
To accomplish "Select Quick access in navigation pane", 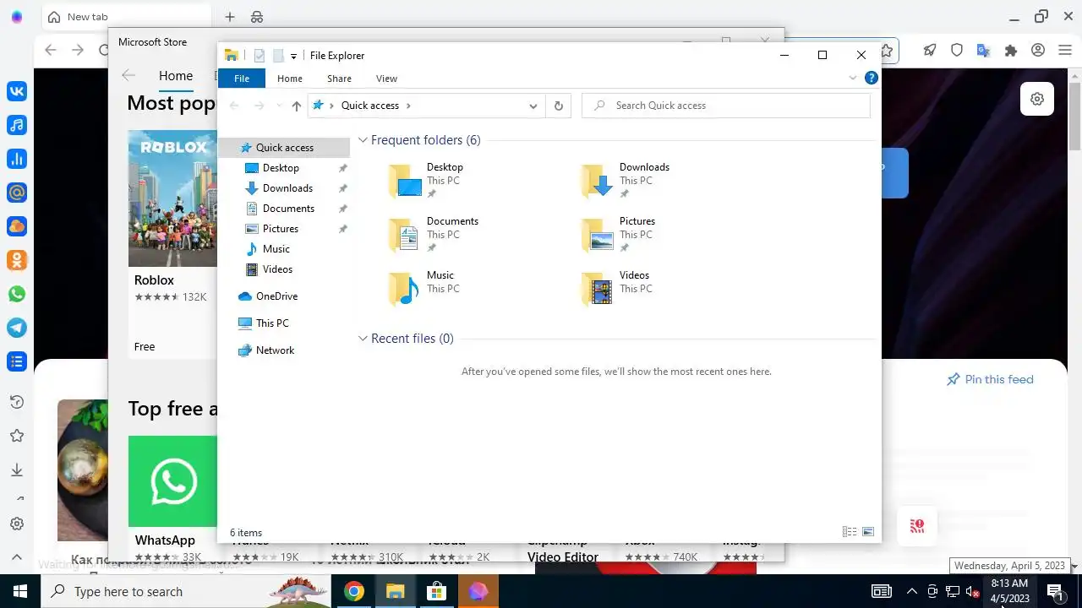I will [284, 147].
